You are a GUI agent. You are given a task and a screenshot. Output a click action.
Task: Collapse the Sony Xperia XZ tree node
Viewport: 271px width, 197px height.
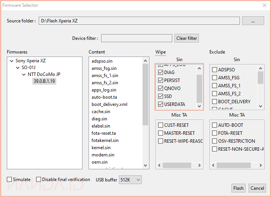[x=11, y=61]
